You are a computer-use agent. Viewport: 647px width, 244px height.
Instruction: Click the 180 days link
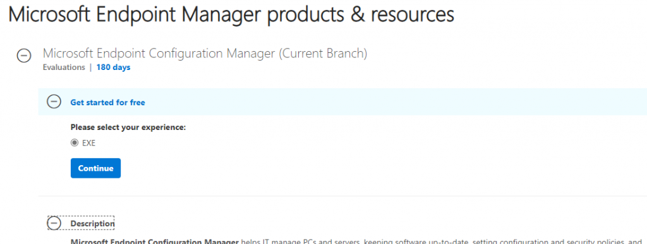pos(114,67)
